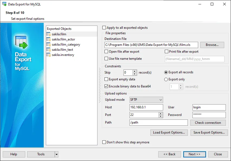Click the sakila.film table icon

point(49,34)
